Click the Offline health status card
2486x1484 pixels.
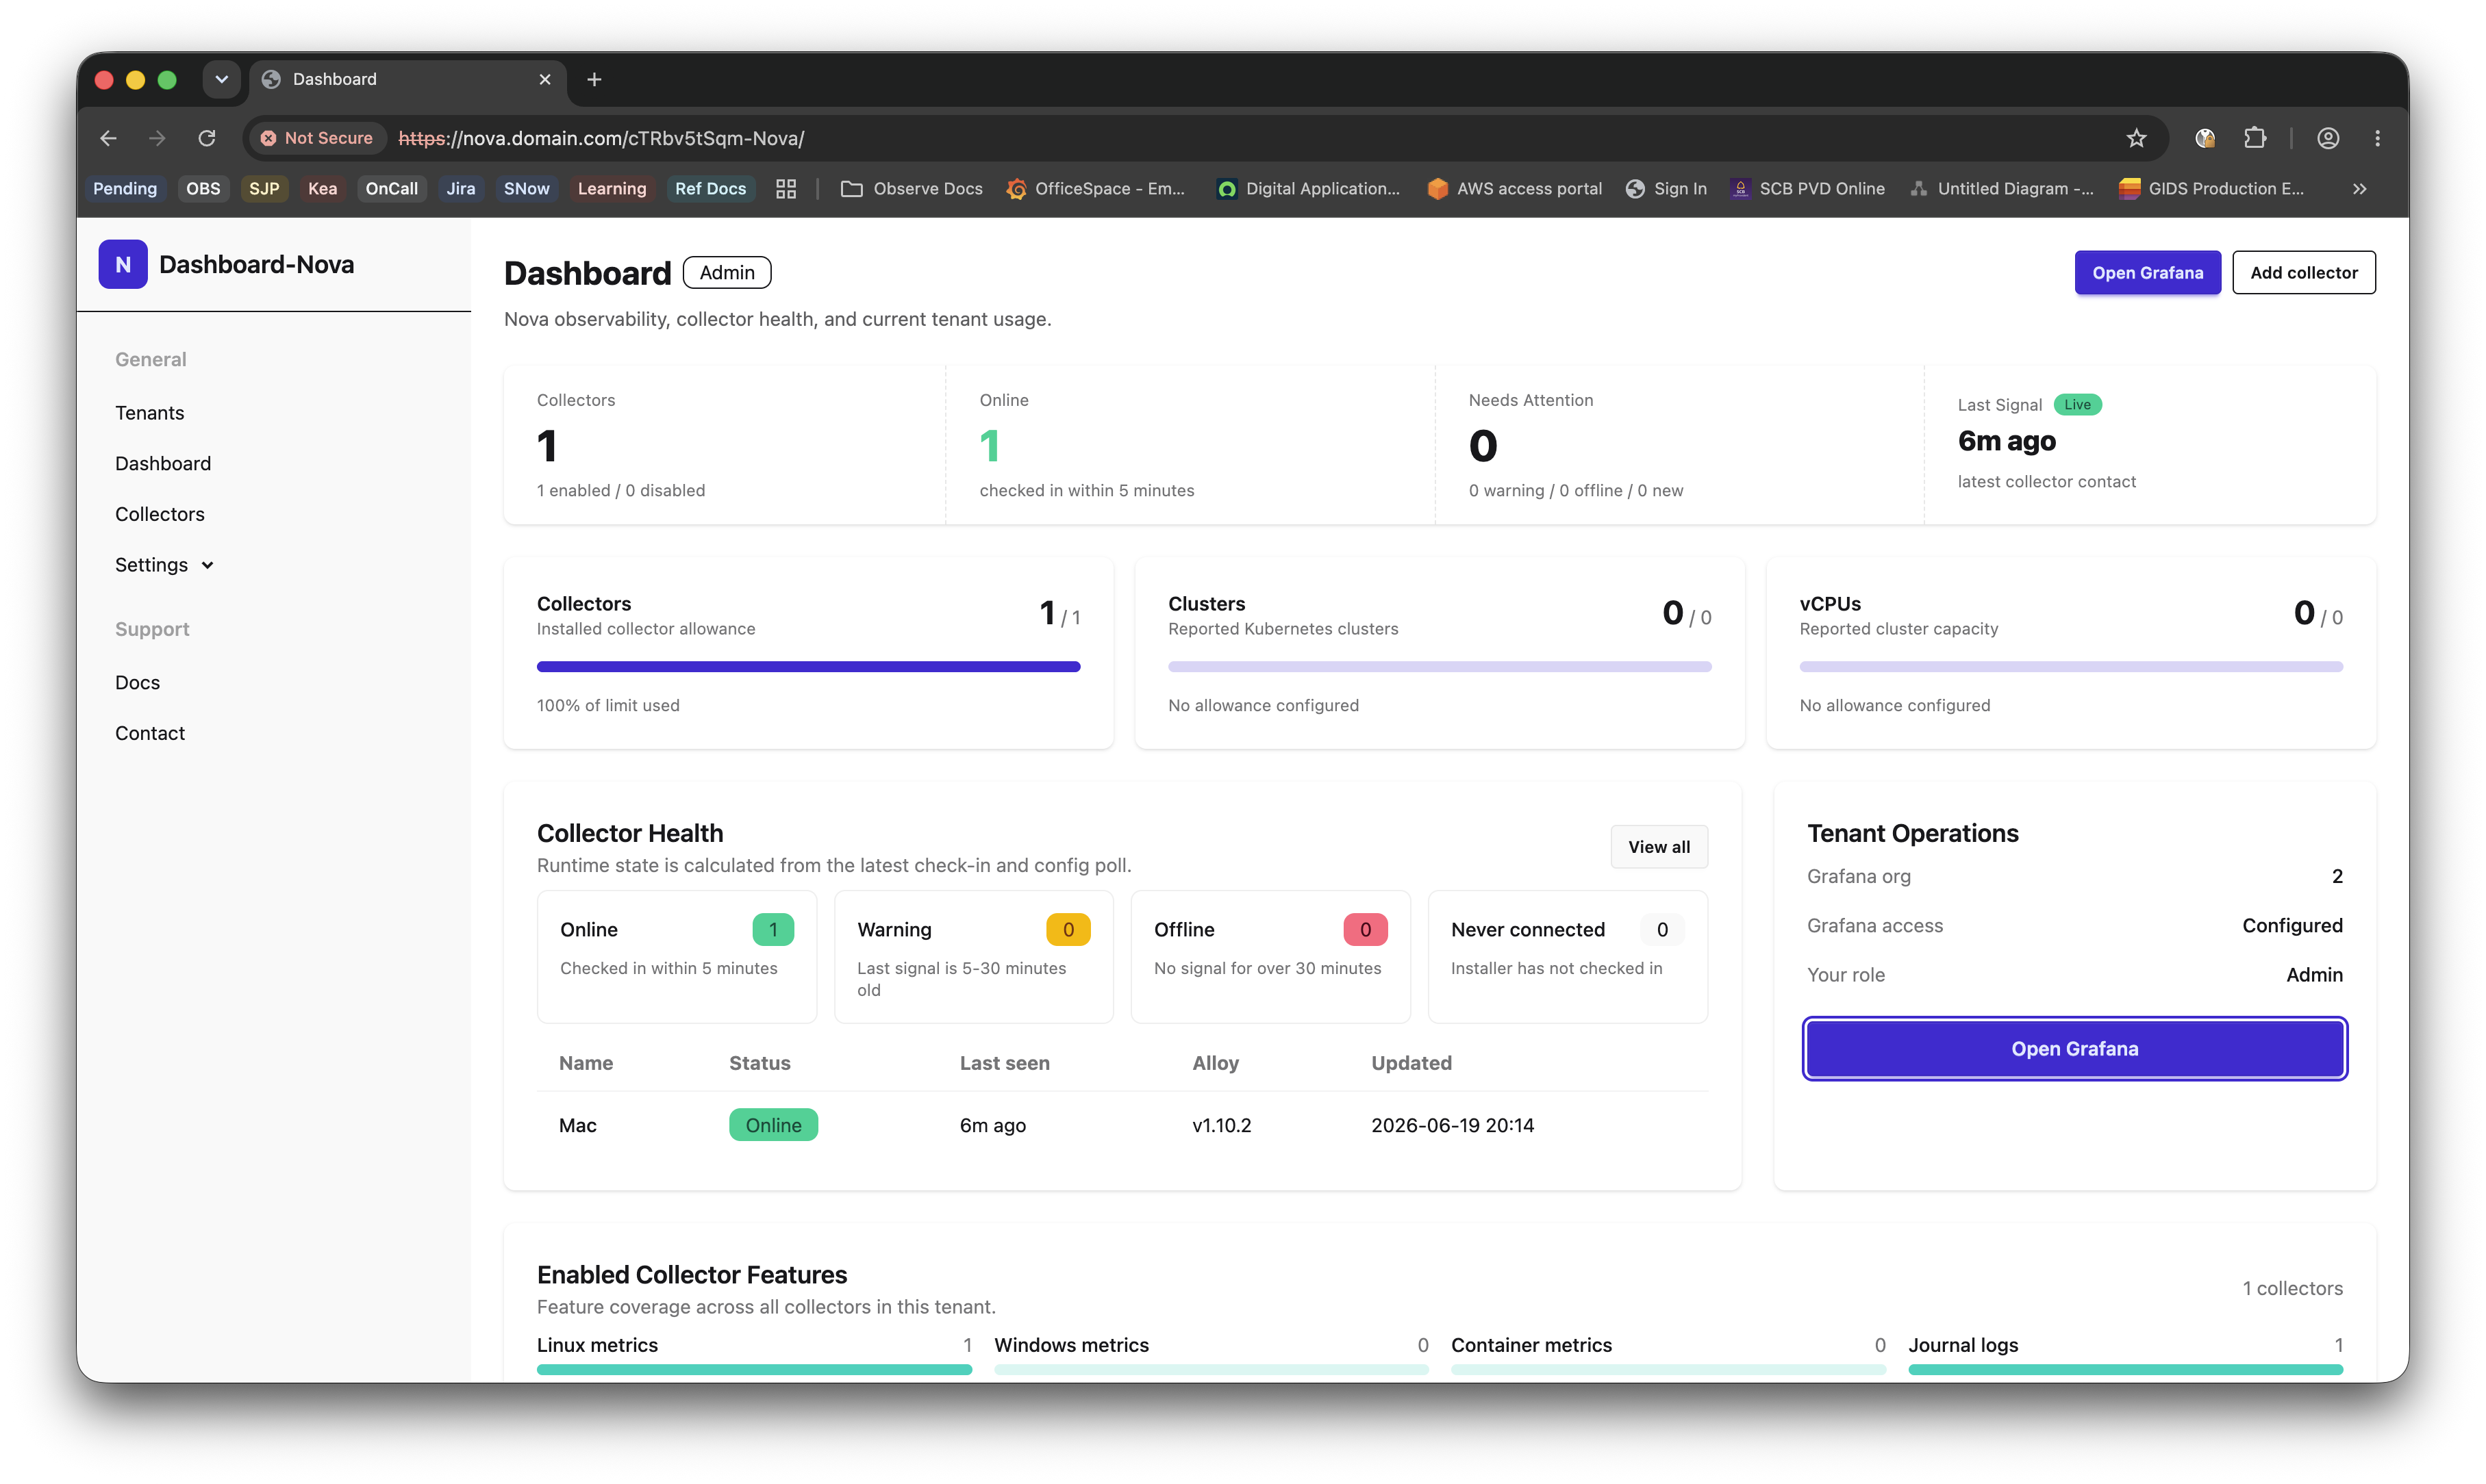pyautogui.click(x=1270, y=957)
